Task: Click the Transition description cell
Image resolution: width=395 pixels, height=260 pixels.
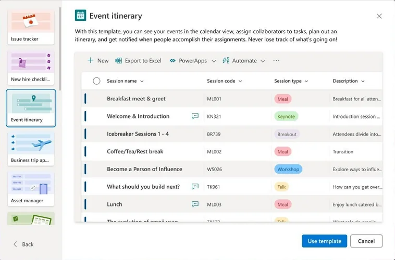Action: pyautogui.click(x=343, y=152)
